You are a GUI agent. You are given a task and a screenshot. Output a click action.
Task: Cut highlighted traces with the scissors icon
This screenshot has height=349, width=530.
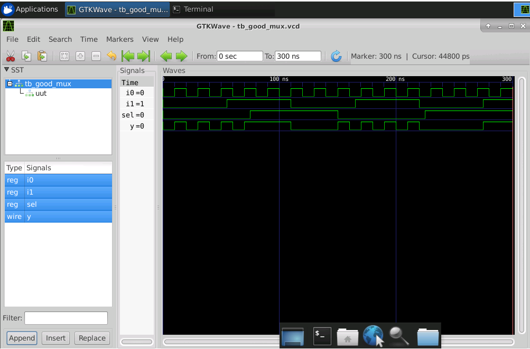tap(11, 56)
